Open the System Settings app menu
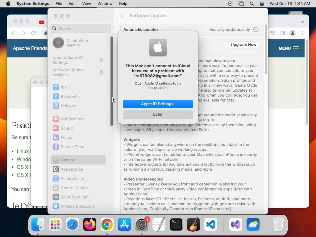Viewport: 316px width, 237px height. pos(33,4)
